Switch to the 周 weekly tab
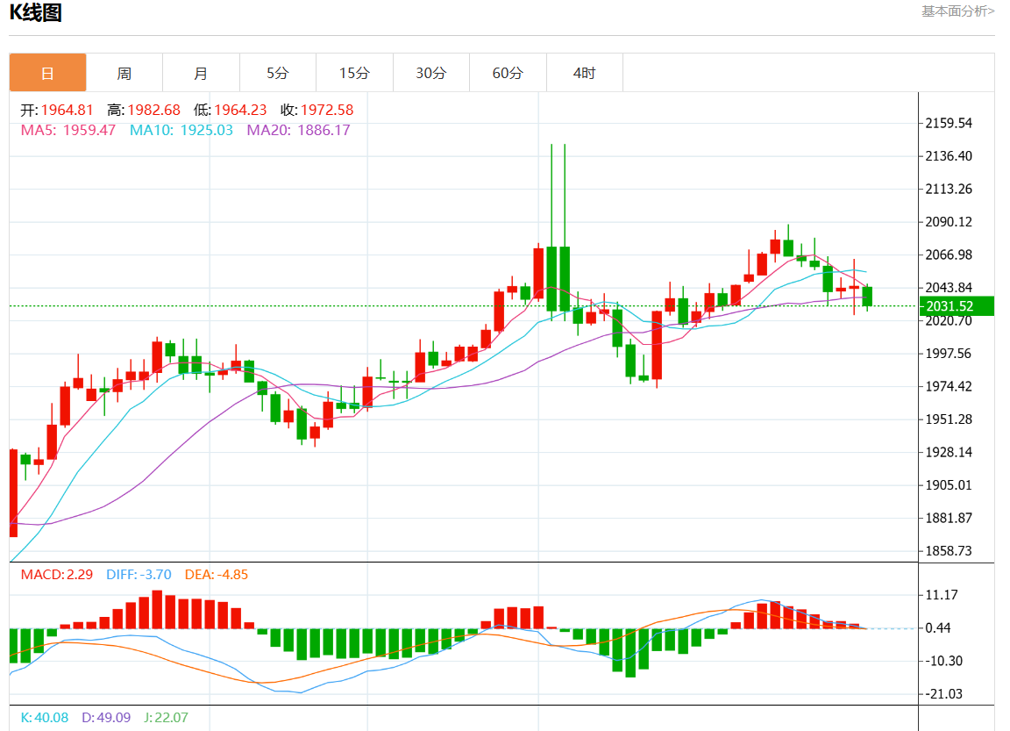 (124, 73)
